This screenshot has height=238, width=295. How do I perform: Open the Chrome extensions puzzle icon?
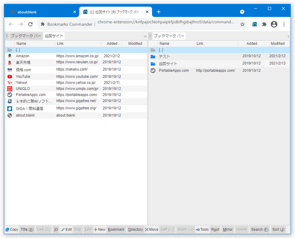click(264, 24)
